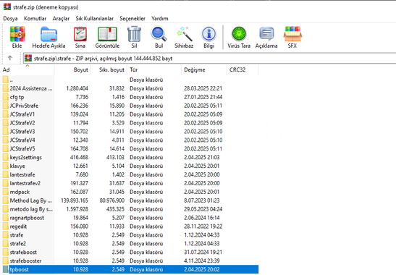
Task: Select the metodo lag By folder row
Action: coord(130,209)
